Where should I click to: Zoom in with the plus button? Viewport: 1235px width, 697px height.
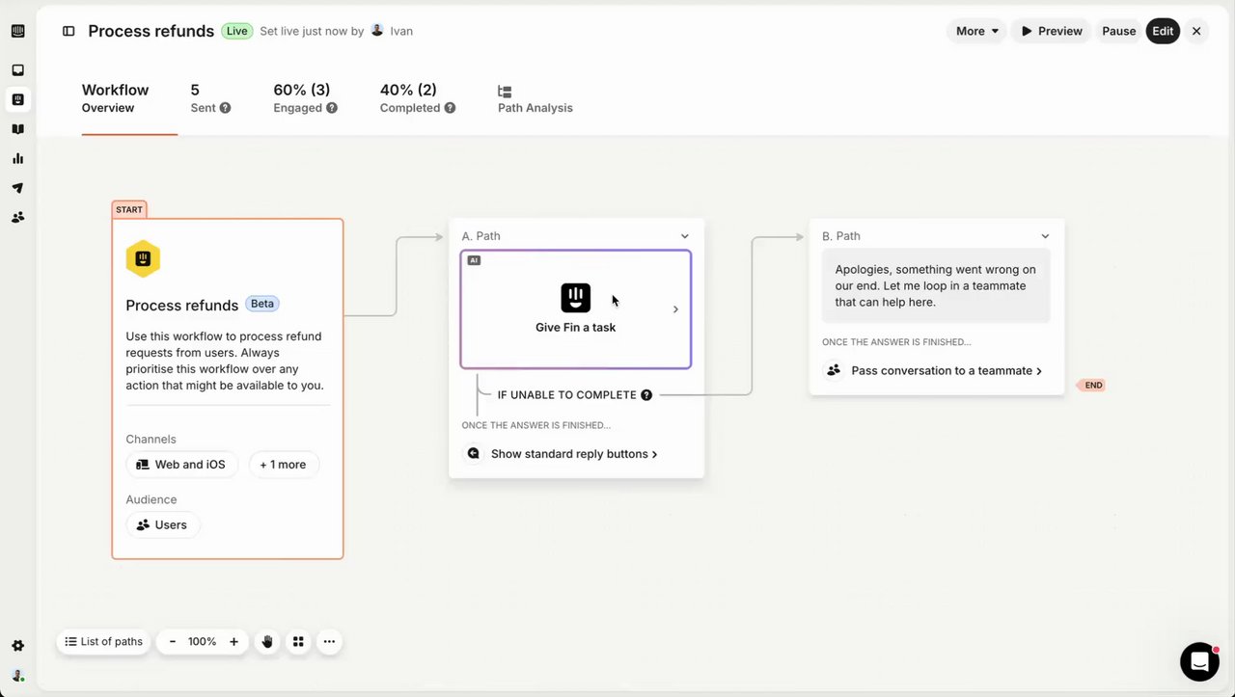(x=233, y=642)
